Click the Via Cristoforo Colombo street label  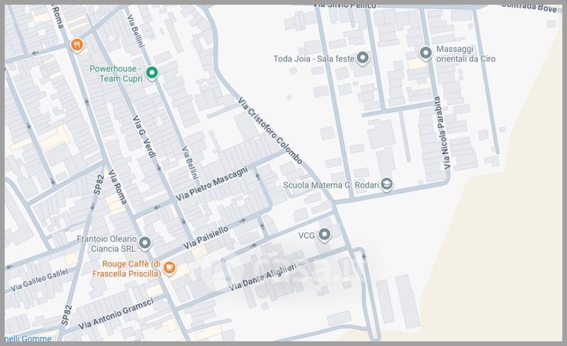click(x=271, y=129)
